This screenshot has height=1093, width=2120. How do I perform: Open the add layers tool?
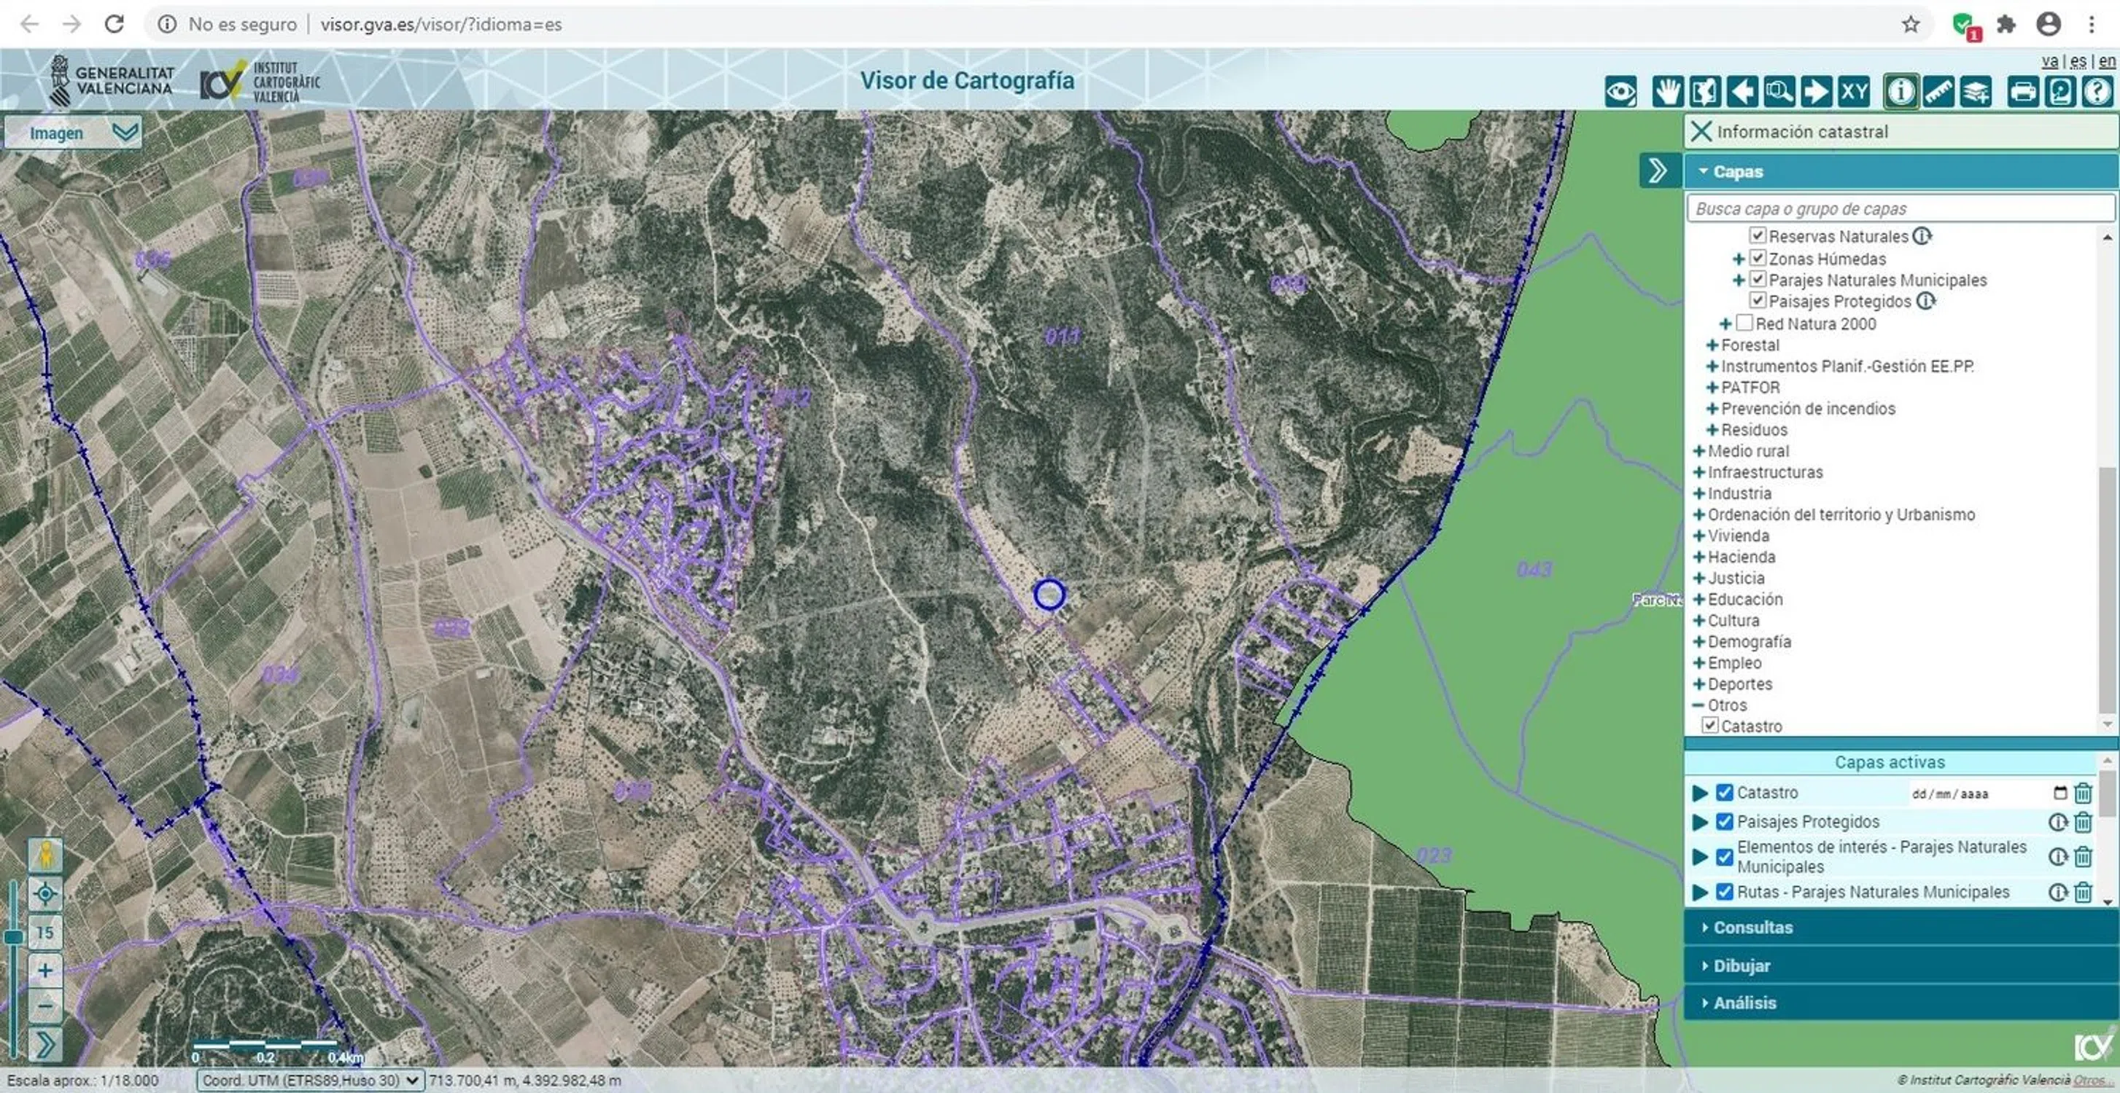coord(1975,91)
